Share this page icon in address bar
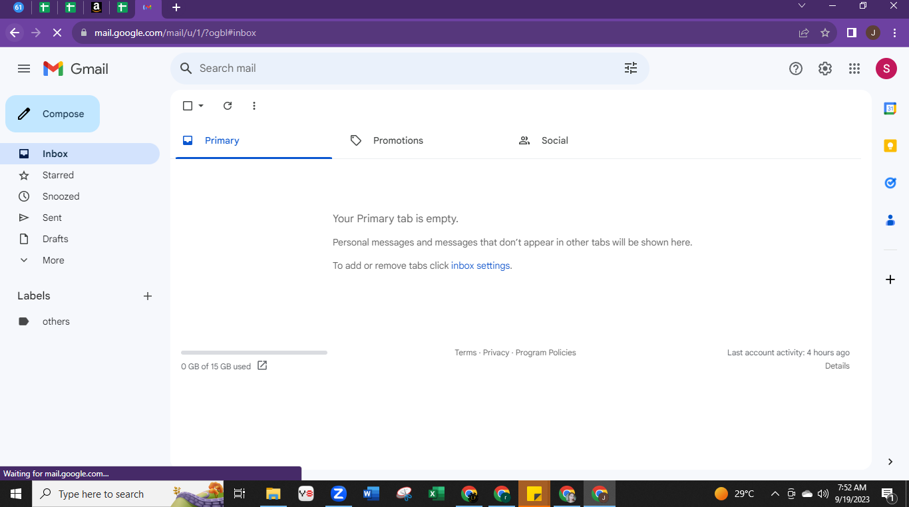This screenshot has width=909, height=507. click(804, 33)
